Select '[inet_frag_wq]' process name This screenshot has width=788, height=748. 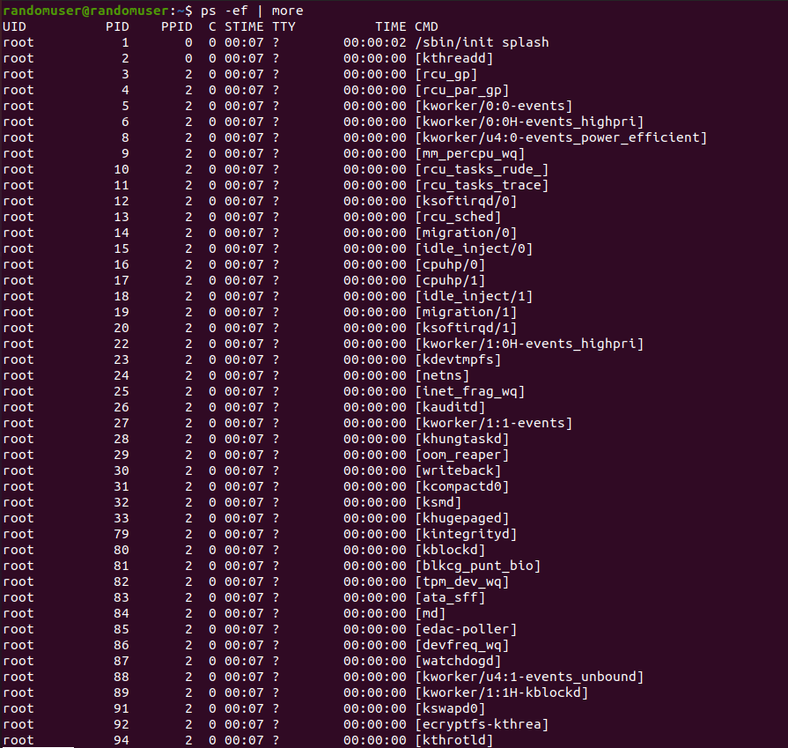(470, 391)
